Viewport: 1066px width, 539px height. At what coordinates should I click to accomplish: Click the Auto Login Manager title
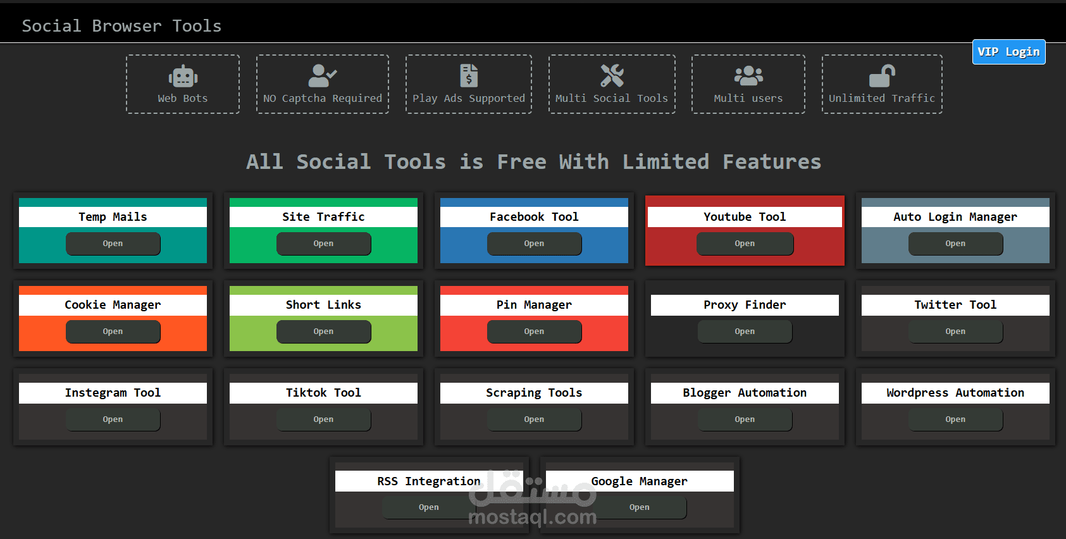(x=955, y=217)
